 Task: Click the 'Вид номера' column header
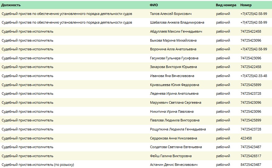click(x=226, y=5)
